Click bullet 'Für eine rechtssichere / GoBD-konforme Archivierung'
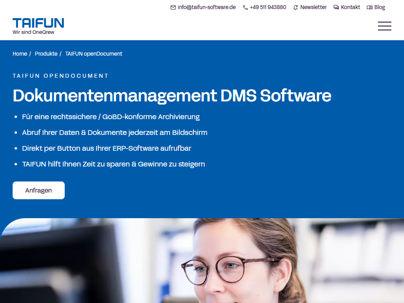 click(111, 117)
